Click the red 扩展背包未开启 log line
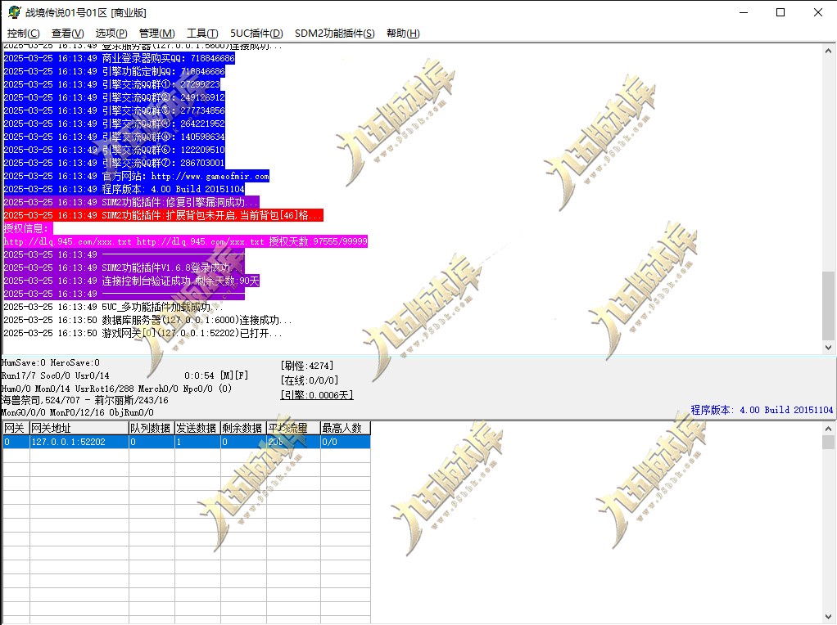The width and height of the screenshot is (837, 625). pyautogui.click(x=163, y=215)
